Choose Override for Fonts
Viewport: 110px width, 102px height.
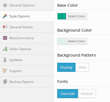coord(68,94)
